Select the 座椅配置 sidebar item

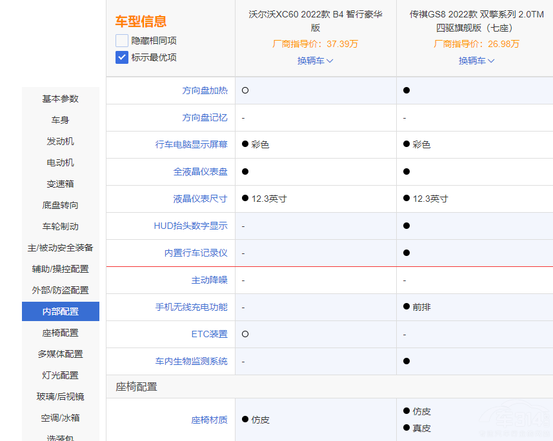(60, 333)
